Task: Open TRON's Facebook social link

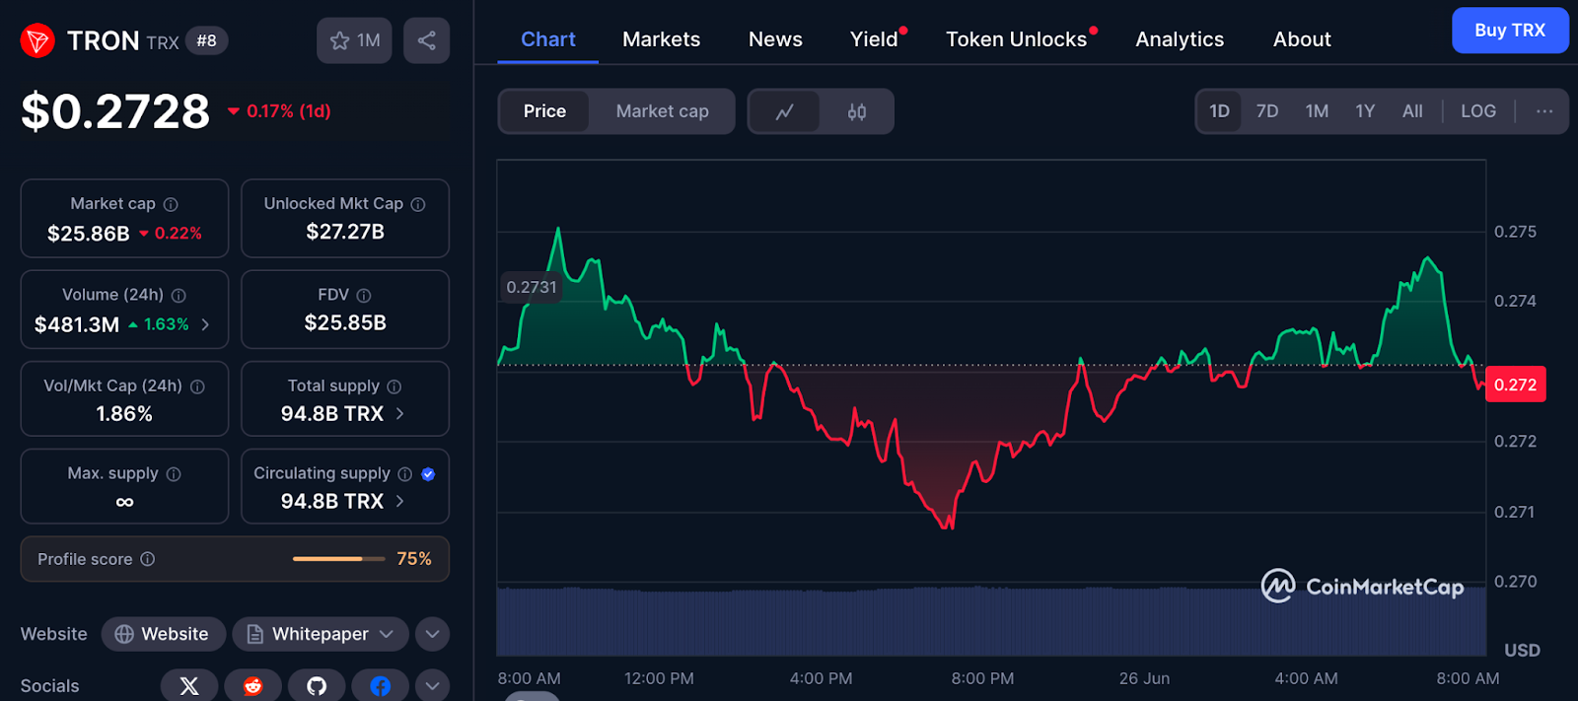Action: [x=381, y=685]
